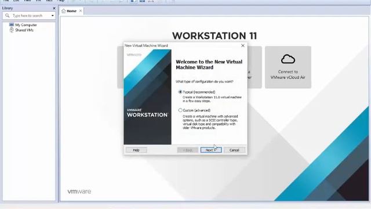Click the Shared VMs icon
Image resolution: width=371 pixels, height=209 pixels.
pyautogui.click(x=12, y=30)
